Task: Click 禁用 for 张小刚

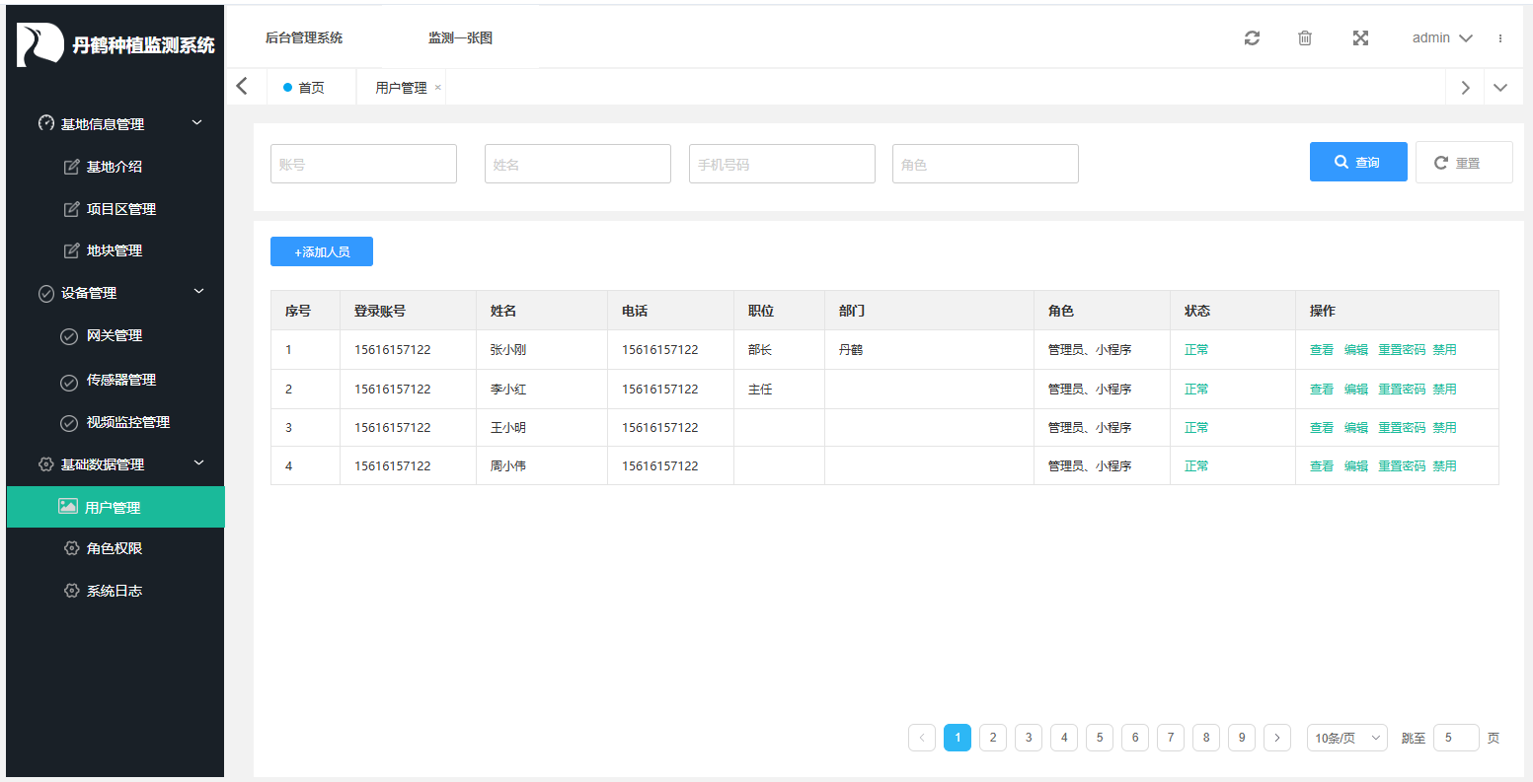Action: click(x=1445, y=350)
